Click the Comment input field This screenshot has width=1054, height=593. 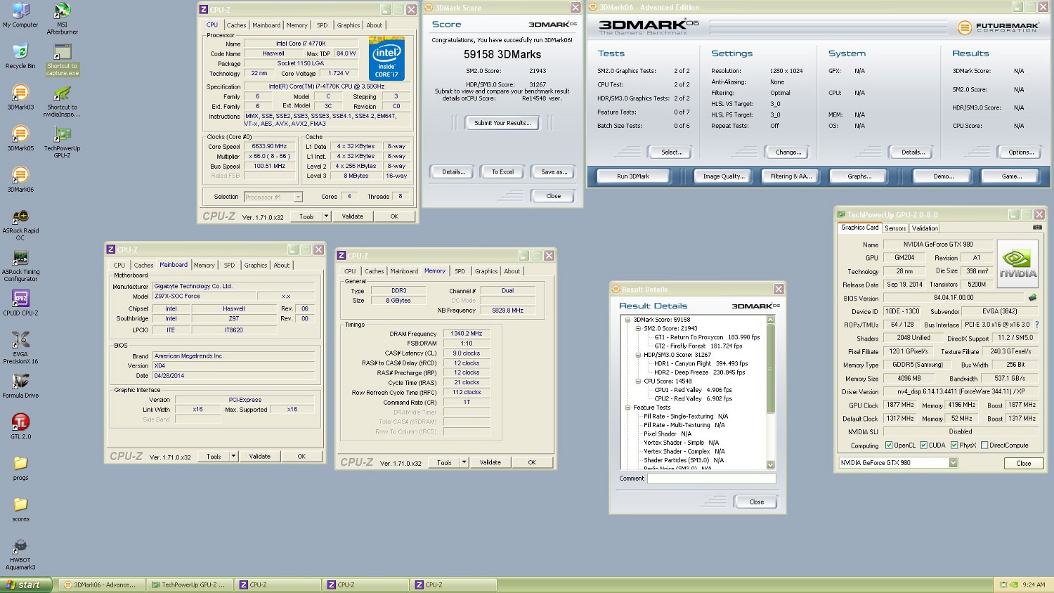(711, 478)
